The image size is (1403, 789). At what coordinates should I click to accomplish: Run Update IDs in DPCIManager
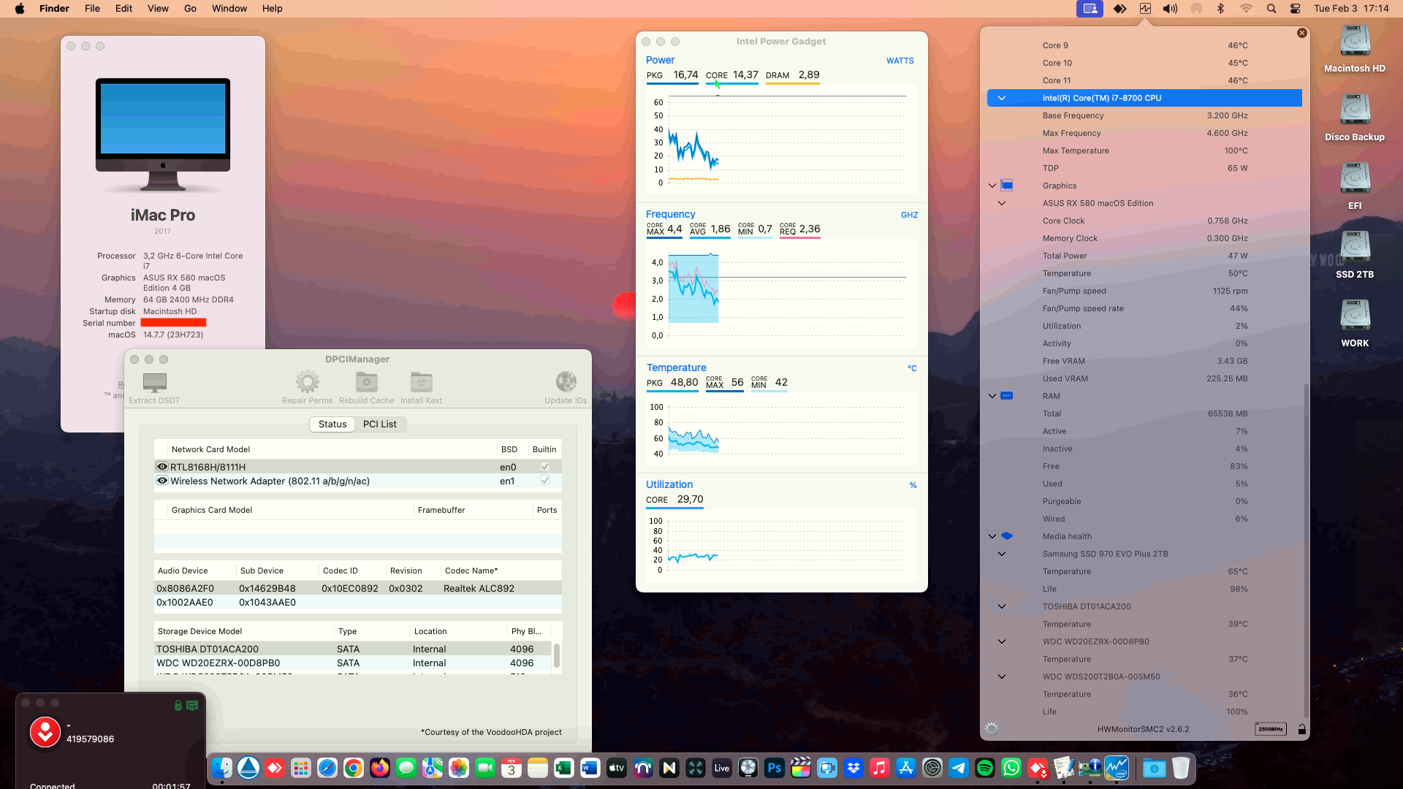tap(566, 388)
